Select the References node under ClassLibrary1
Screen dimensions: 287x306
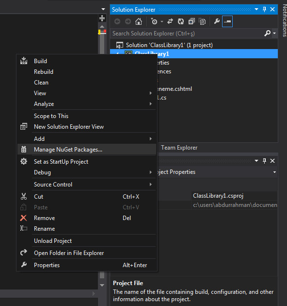point(164,71)
